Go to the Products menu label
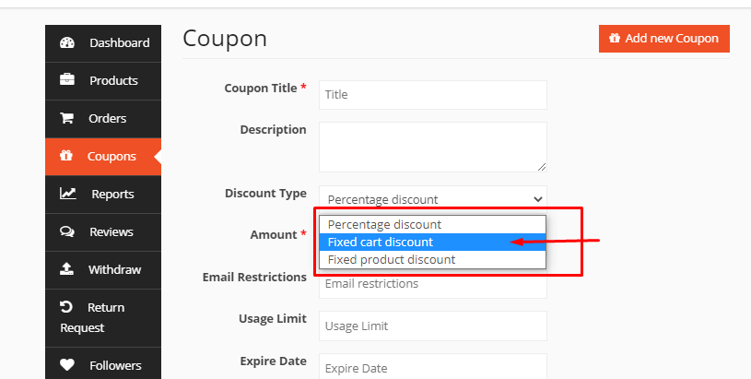This screenshot has width=751, height=379. click(x=113, y=80)
